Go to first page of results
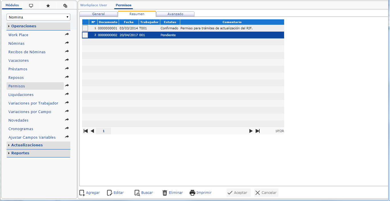 coord(85,131)
